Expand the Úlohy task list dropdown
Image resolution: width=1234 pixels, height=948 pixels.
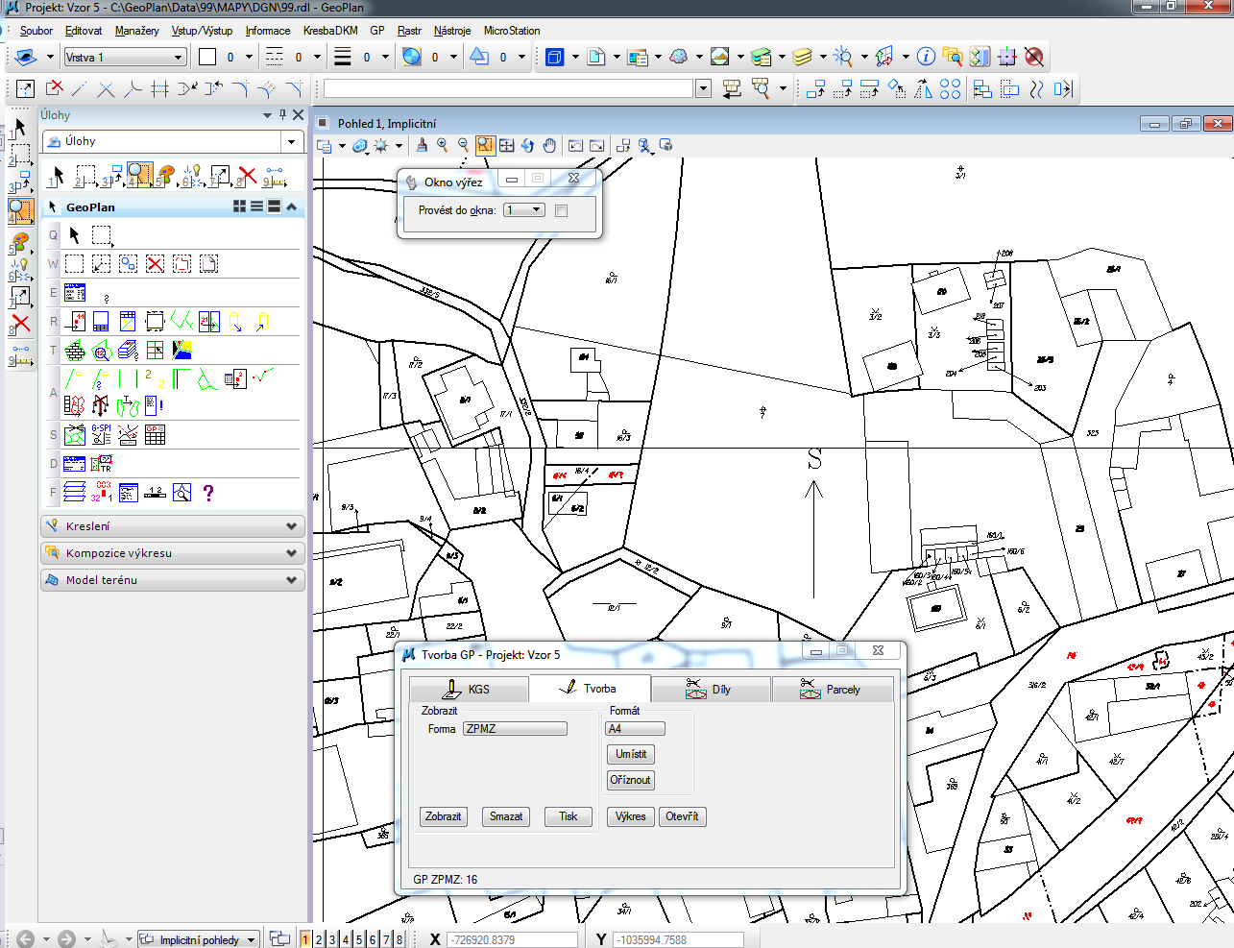click(x=292, y=141)
